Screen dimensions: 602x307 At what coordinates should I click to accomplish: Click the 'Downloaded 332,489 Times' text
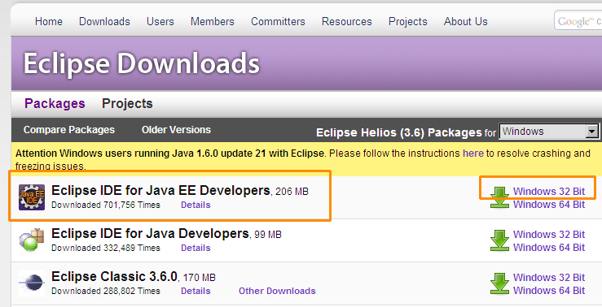coord(106,248)
